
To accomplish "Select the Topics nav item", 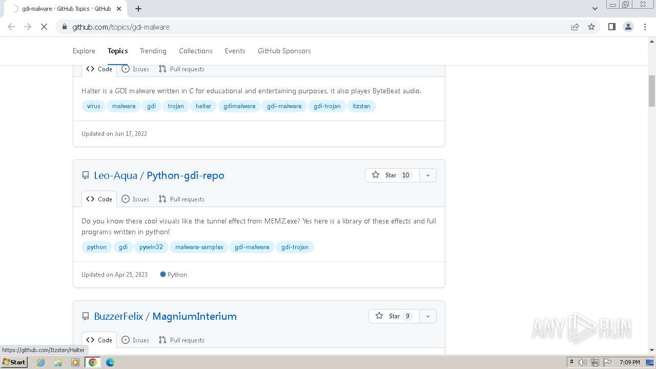I will click(x=118, y=51).
